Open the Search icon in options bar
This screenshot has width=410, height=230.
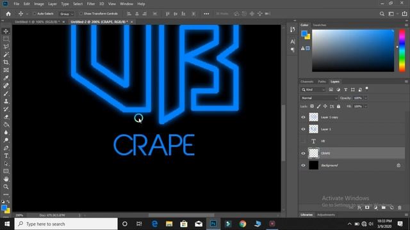(382, 14)
